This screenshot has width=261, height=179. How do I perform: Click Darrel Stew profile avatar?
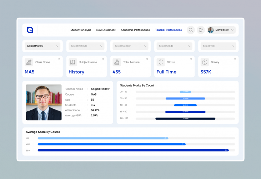pyautogui.click(x=211, y=30)
